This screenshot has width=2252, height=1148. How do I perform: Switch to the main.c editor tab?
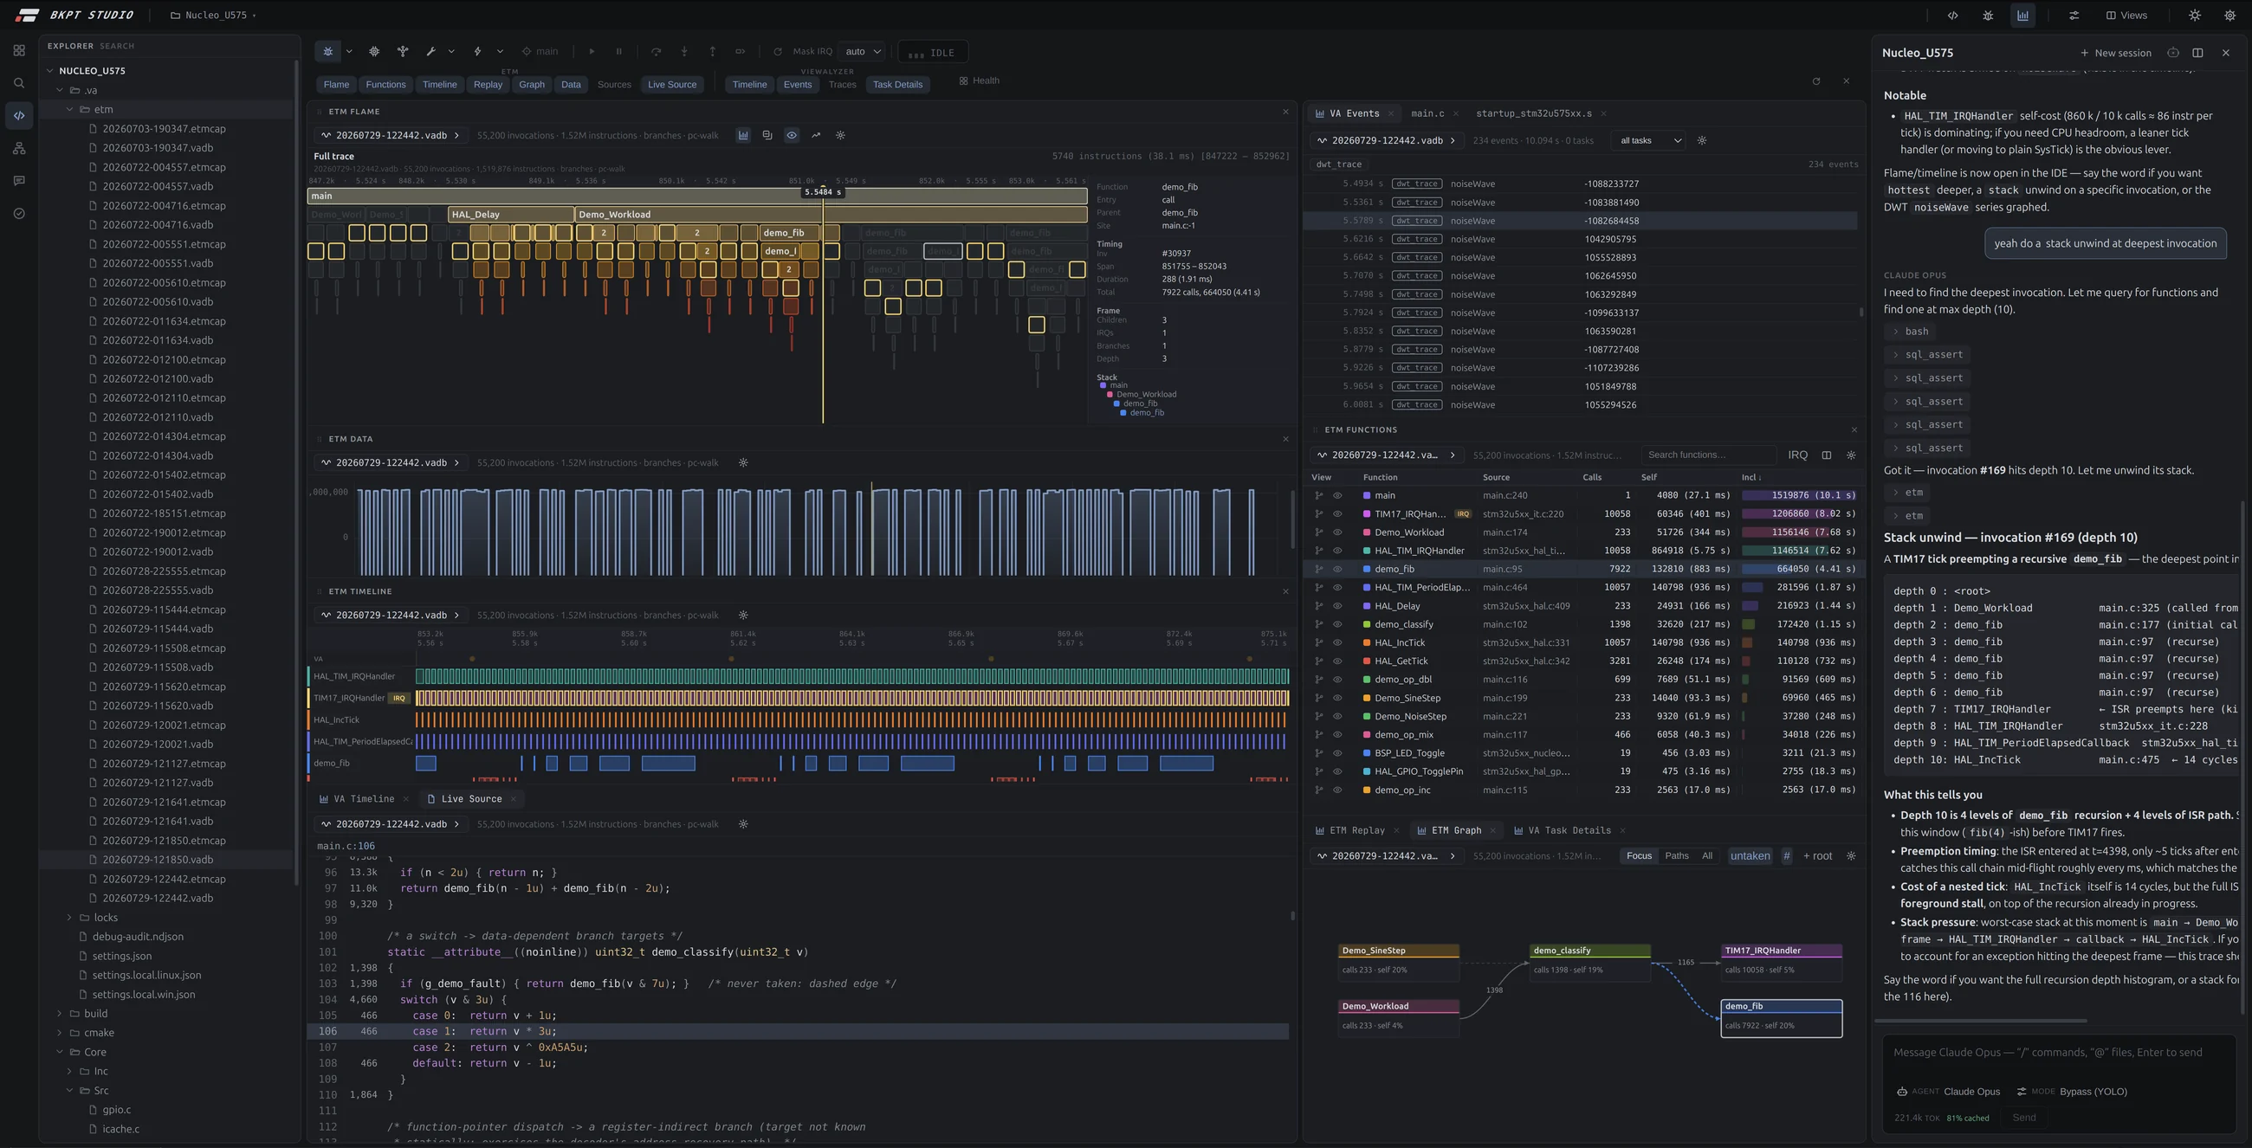(x=1427, y=113)
